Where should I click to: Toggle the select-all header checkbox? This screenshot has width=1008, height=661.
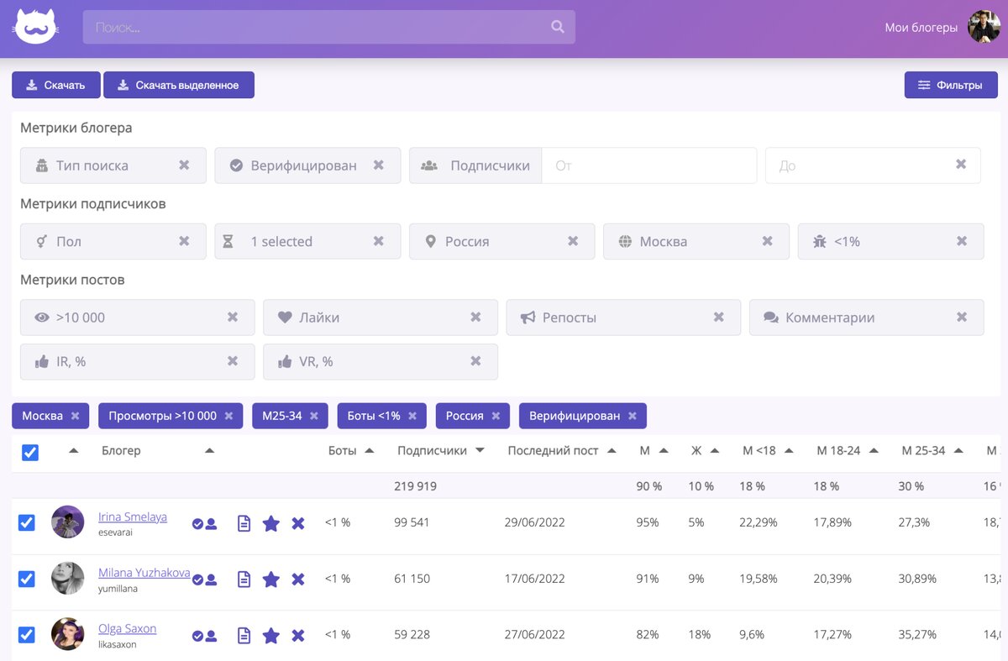(x=29, y=452)
